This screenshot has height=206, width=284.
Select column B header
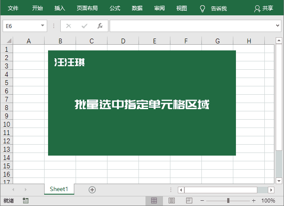[60, 41]
